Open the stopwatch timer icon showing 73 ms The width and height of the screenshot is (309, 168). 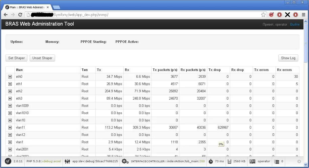click(x=211, y=161)
